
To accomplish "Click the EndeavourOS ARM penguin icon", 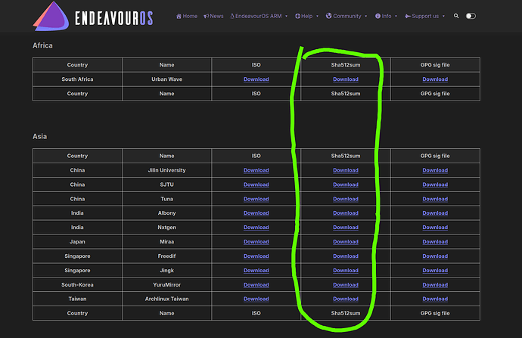I will point(232,16).
